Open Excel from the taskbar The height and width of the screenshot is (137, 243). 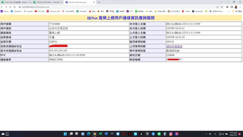point(100,134)
